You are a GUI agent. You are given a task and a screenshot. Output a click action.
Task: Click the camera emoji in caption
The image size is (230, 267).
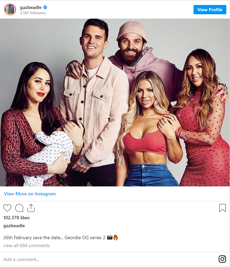click(x=110, y=237)
